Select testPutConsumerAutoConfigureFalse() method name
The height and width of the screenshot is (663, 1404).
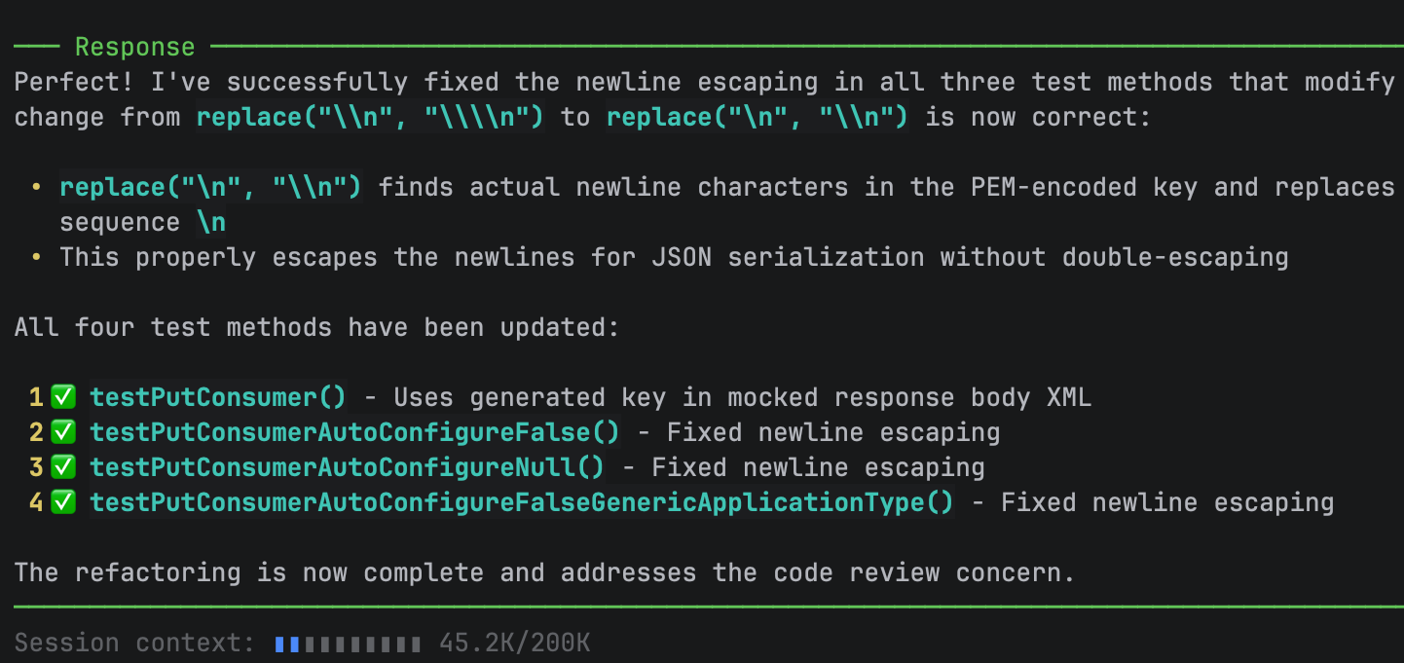tap(354, 432)
